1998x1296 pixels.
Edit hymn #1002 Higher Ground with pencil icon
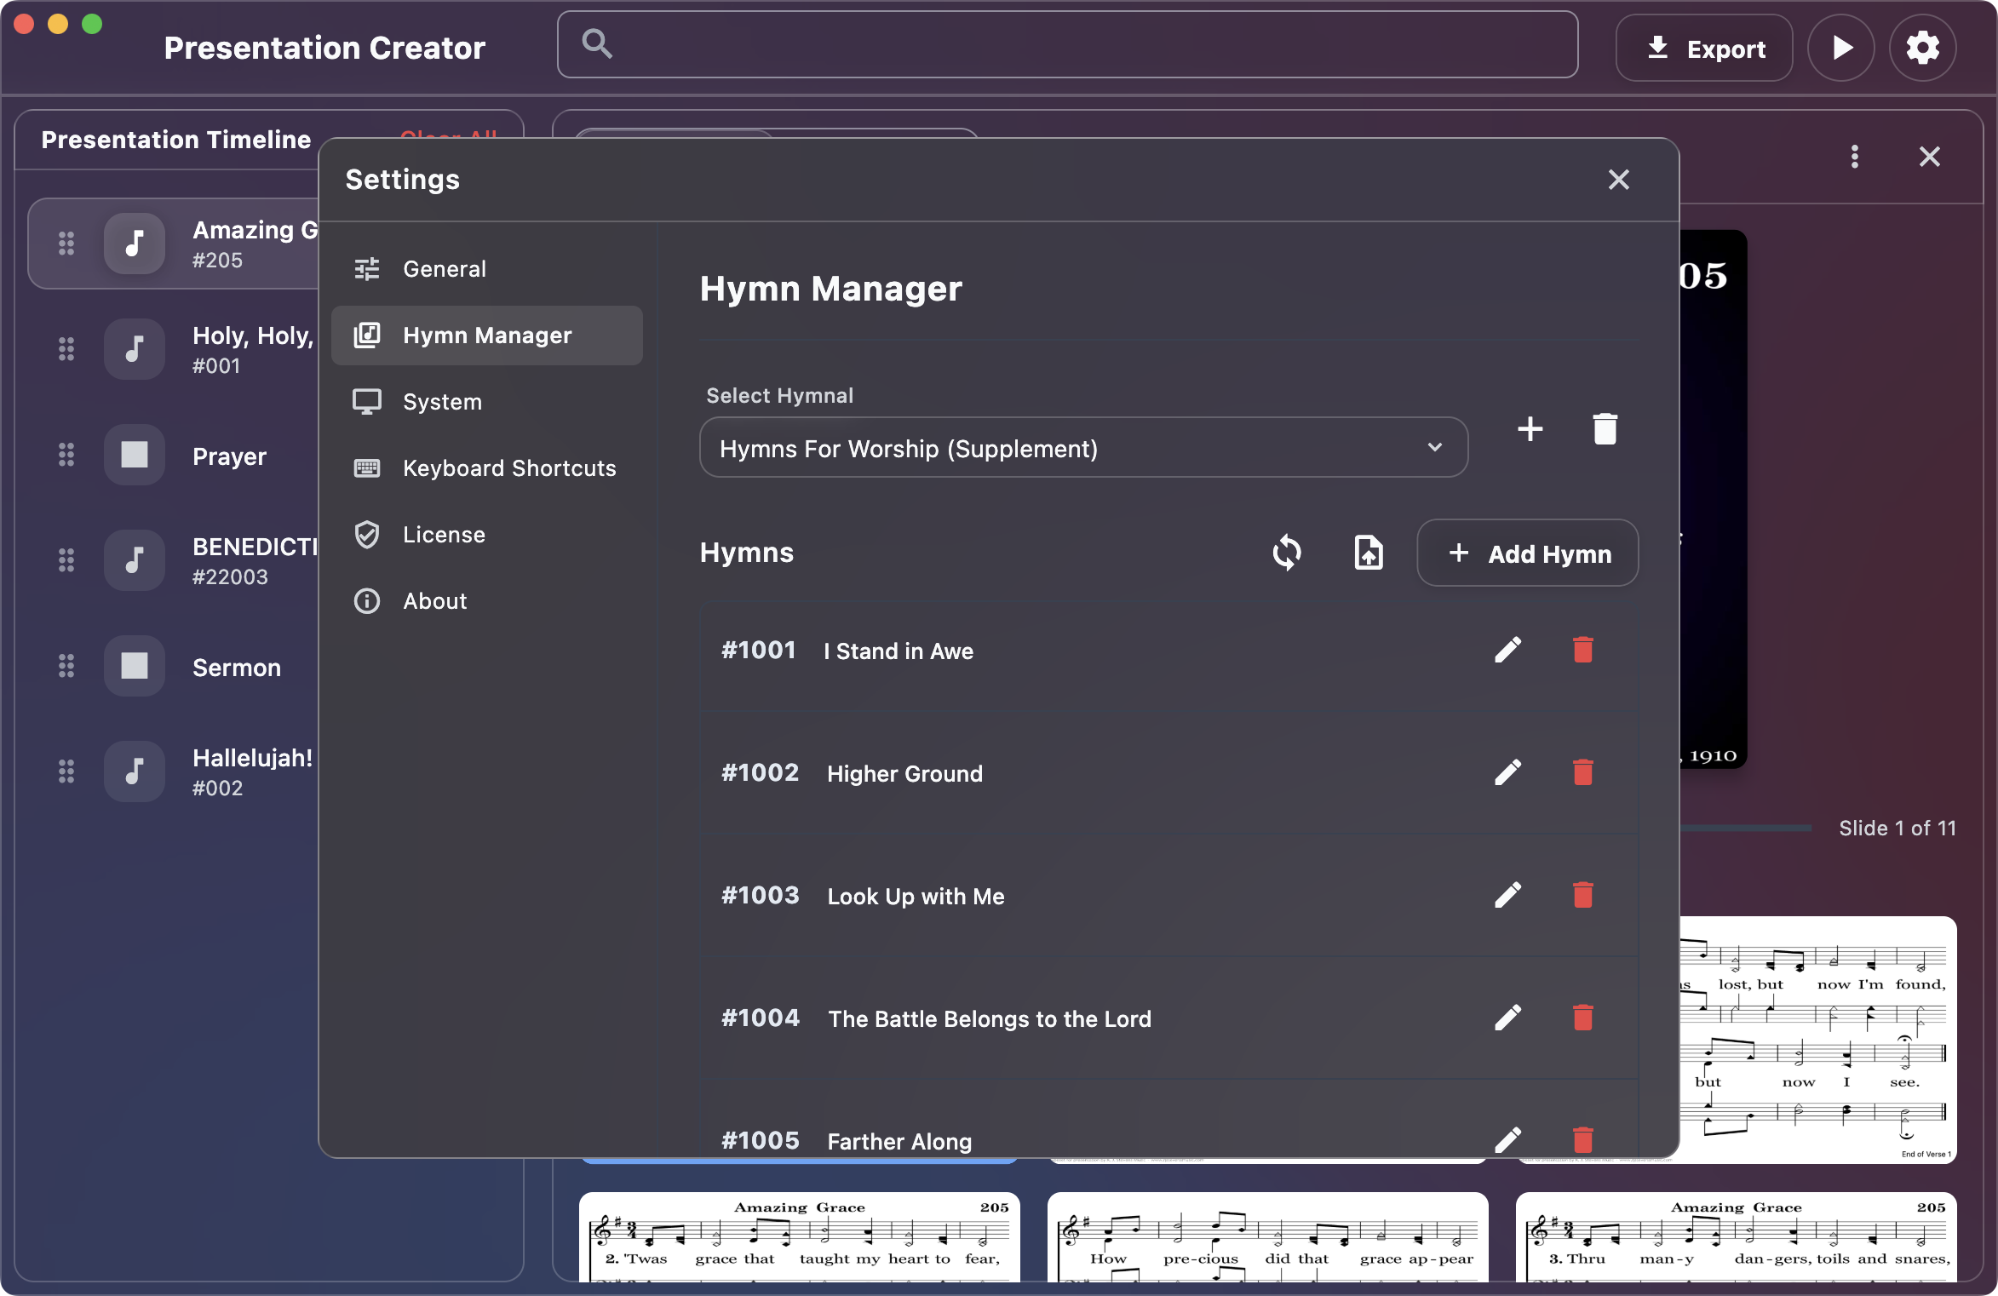1507,771
